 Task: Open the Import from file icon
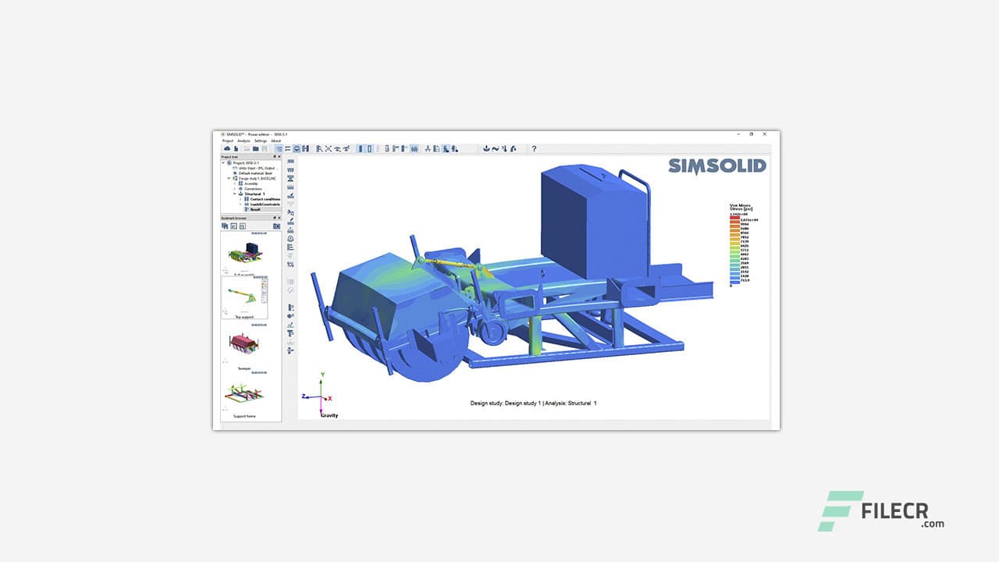pyautogui.click(x=236, y=148)
